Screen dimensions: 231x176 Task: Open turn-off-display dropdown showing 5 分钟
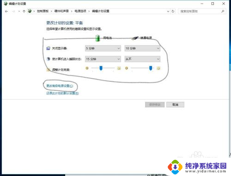point(103,48)
